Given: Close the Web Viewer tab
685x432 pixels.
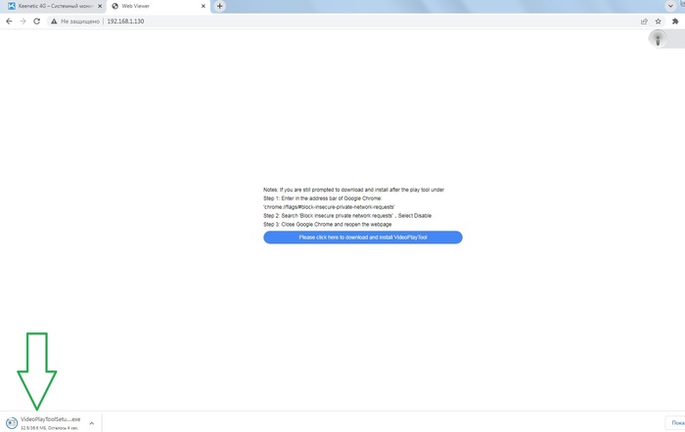Looking at the screenshot, I should pos(203,6).
